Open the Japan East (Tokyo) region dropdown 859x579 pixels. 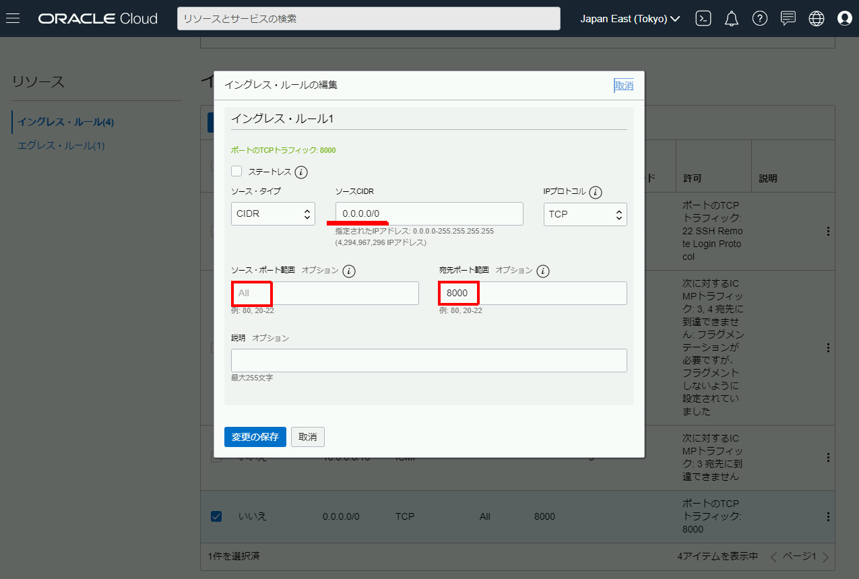(629, 18)
